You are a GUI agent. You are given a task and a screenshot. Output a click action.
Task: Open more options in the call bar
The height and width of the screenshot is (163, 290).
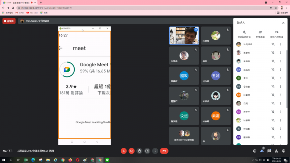point(155,151)
